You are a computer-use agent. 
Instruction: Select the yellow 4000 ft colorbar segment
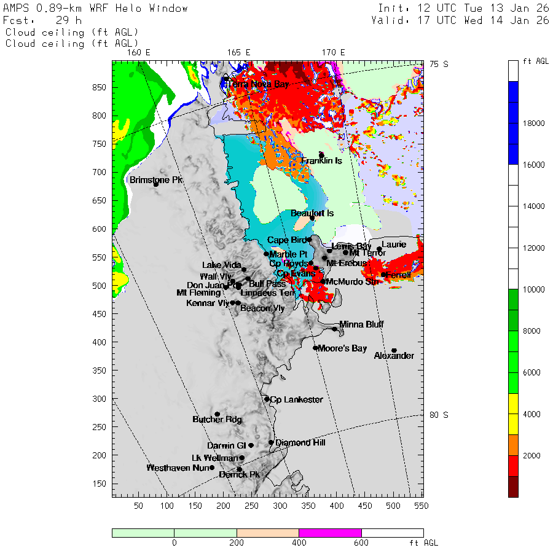point(513,414)
